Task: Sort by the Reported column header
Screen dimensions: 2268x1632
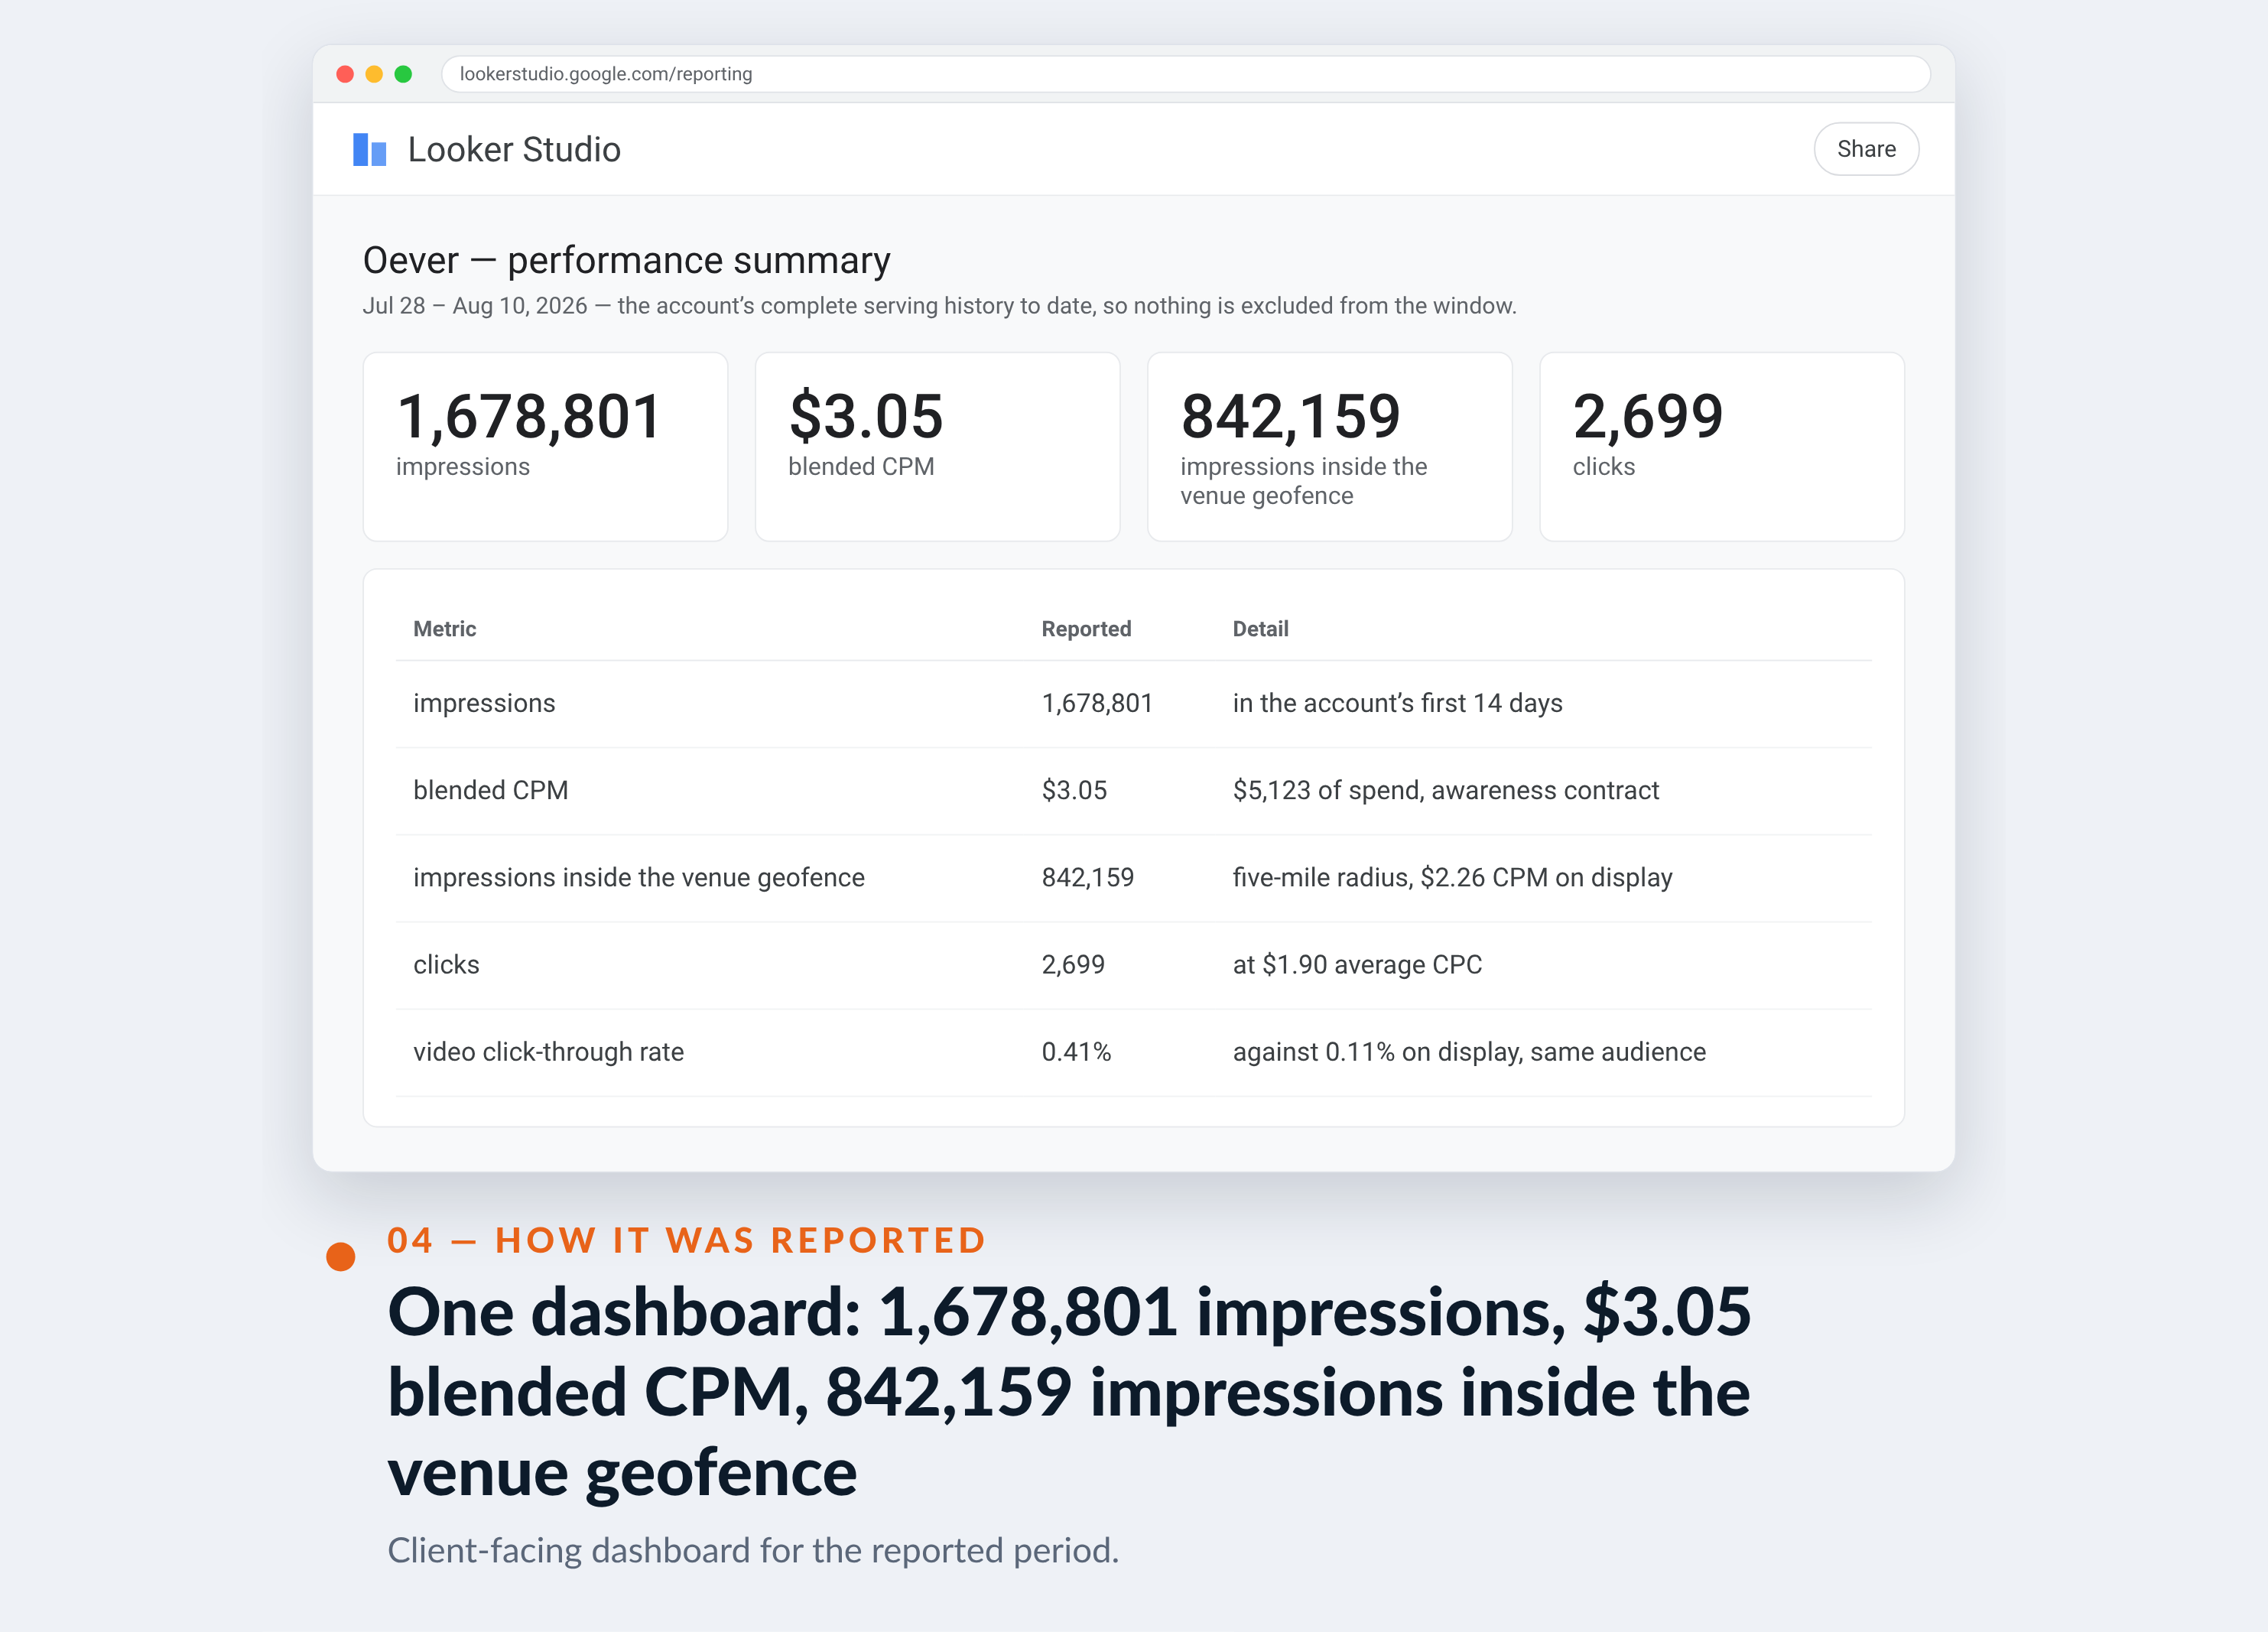Action: (x=1086, y=629)
